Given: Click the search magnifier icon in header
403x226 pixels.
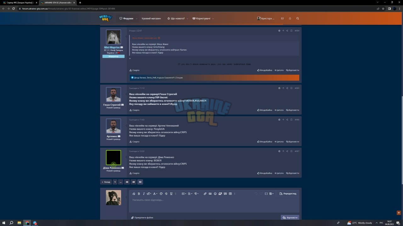Looking at the screenshot, I should pos(298,19).
